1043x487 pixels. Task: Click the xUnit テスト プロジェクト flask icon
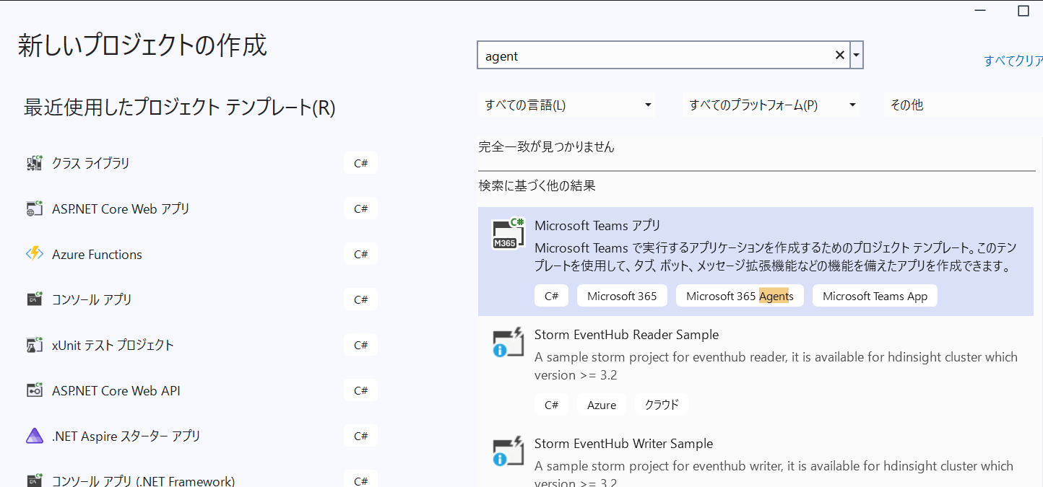34,345
